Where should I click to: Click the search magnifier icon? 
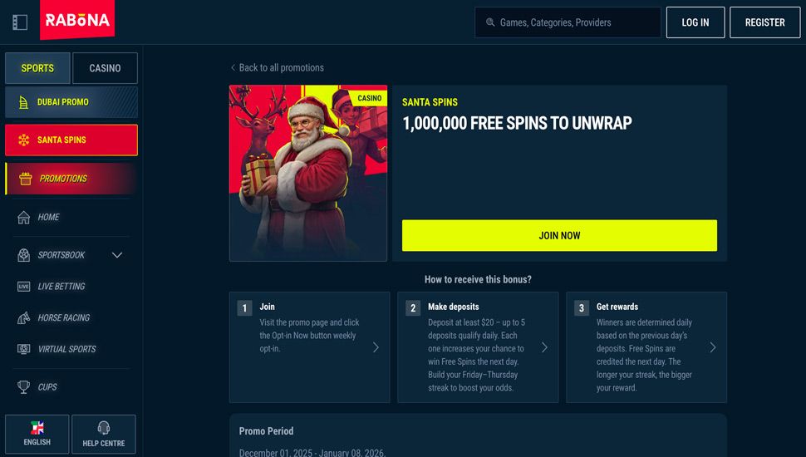click(x=490, y=22)
